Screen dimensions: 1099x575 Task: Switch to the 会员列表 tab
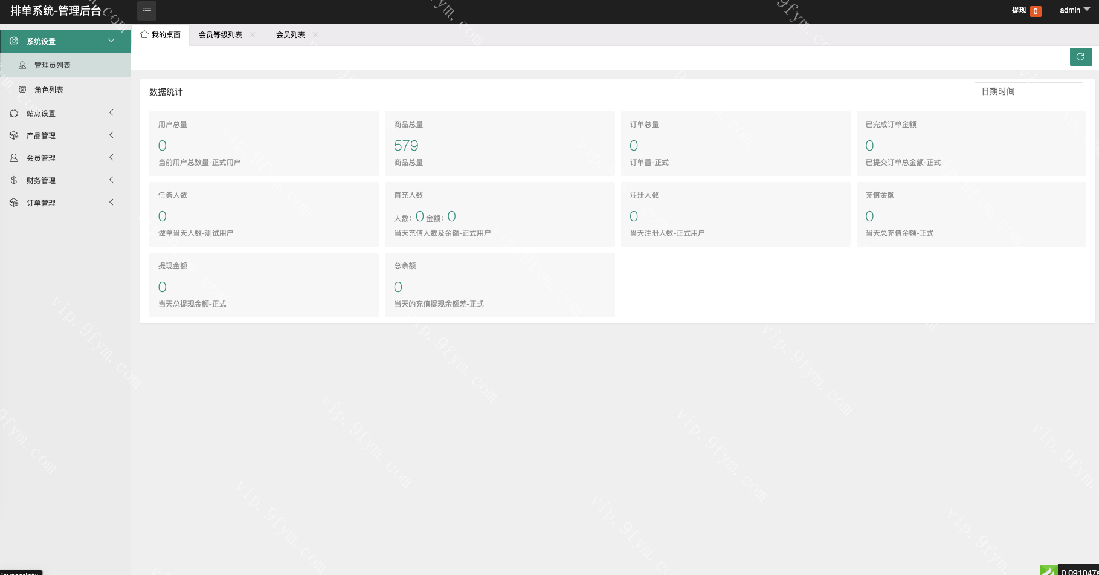pyautogui.click(x=290, y=35)
